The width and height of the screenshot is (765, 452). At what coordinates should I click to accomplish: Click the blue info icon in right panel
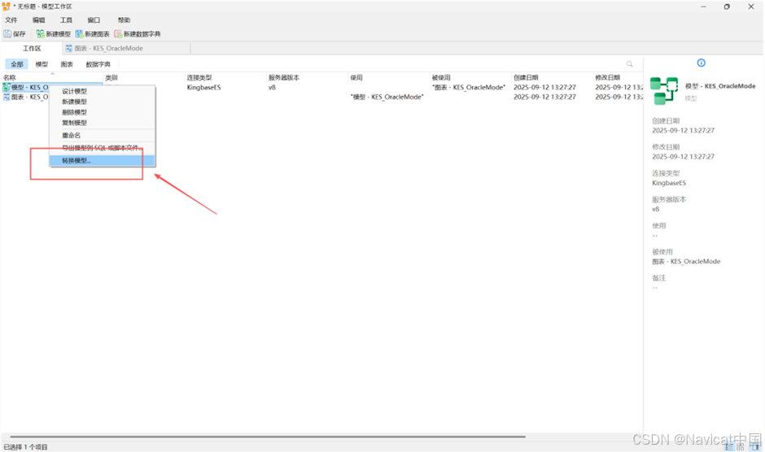pos(701,63)
